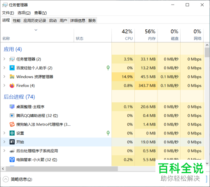Click the green leaf status icon of 百度经验个人助手
Screen dimensions: 210x187
[108, 68]
